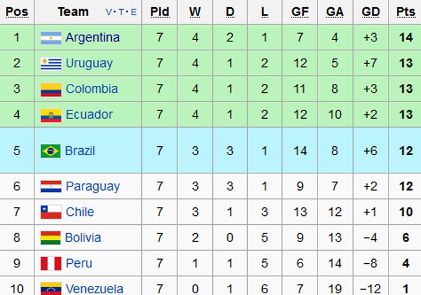
Task: Select the Pld column header
Action: 159,12
